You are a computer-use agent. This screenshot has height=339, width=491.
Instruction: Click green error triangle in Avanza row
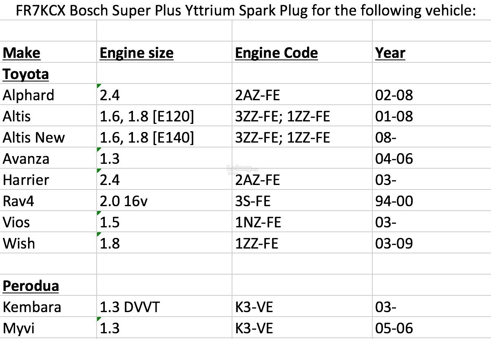pyautogui.click(x=98, y=149)
